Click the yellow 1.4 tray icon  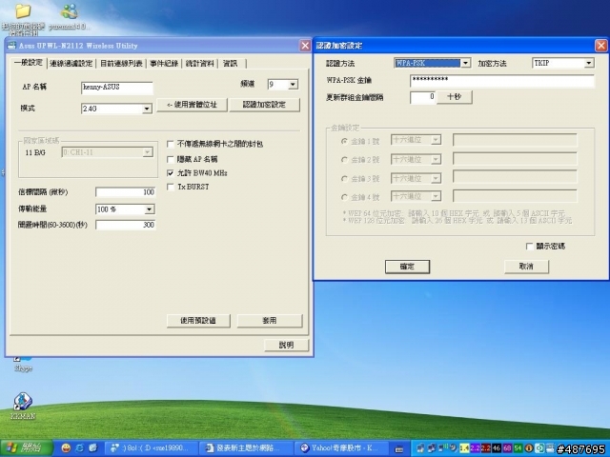[x=464, y=448]
